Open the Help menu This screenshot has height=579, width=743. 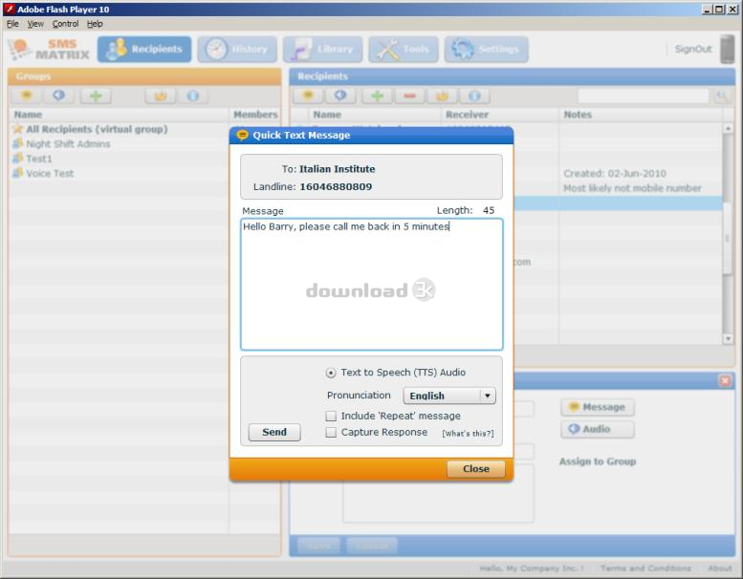95,24
